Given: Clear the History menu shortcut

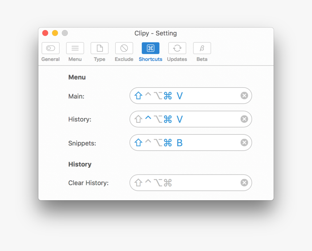Looking at the screenshot, I should click(244, 119).
